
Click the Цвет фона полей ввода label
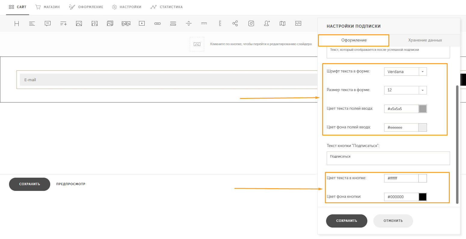point(349,127)
